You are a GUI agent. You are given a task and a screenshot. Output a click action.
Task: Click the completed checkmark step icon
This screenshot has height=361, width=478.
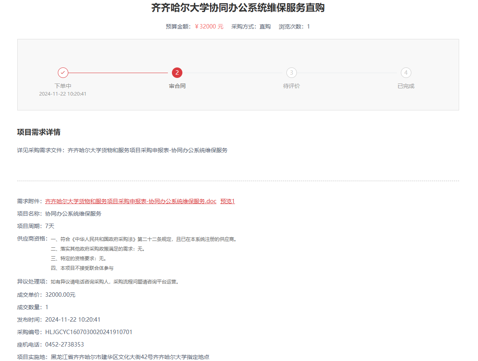(x=63, y=73)
